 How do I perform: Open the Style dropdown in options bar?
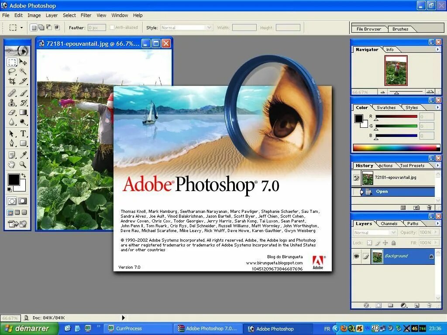pyautogui.click(x=210, y=27)
